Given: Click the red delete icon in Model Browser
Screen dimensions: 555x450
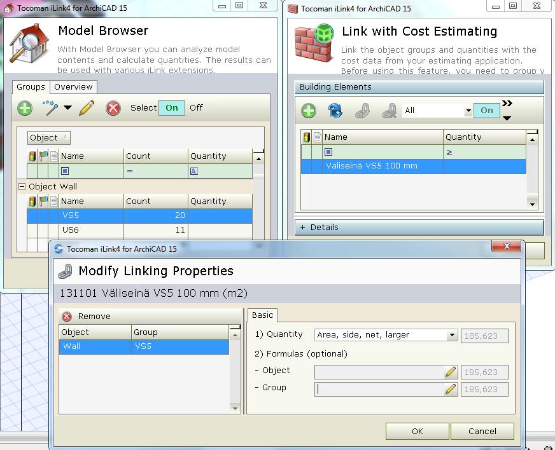Looking at the screenshot, I should (x=113, y=108).
